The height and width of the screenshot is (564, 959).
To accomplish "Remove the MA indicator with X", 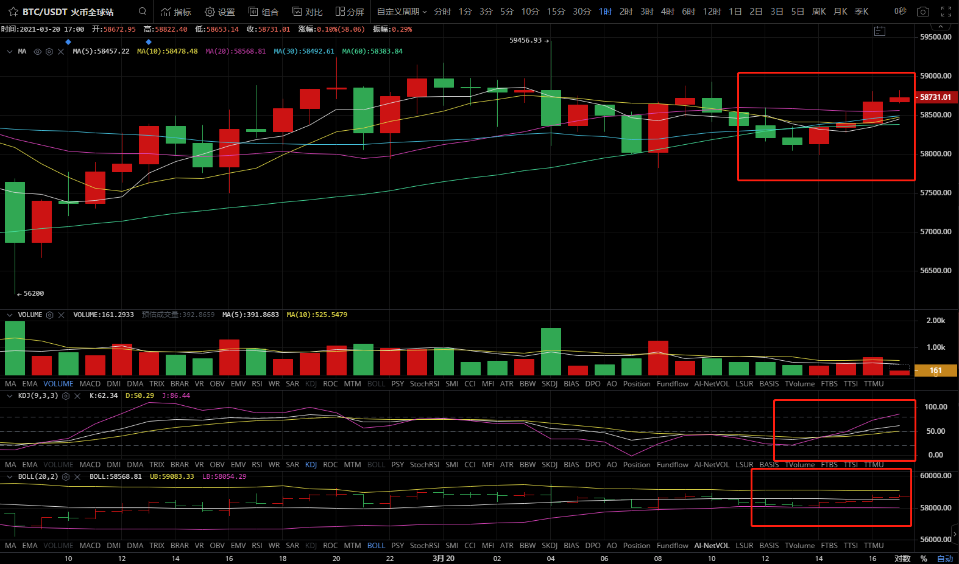I will coord(61,52).
